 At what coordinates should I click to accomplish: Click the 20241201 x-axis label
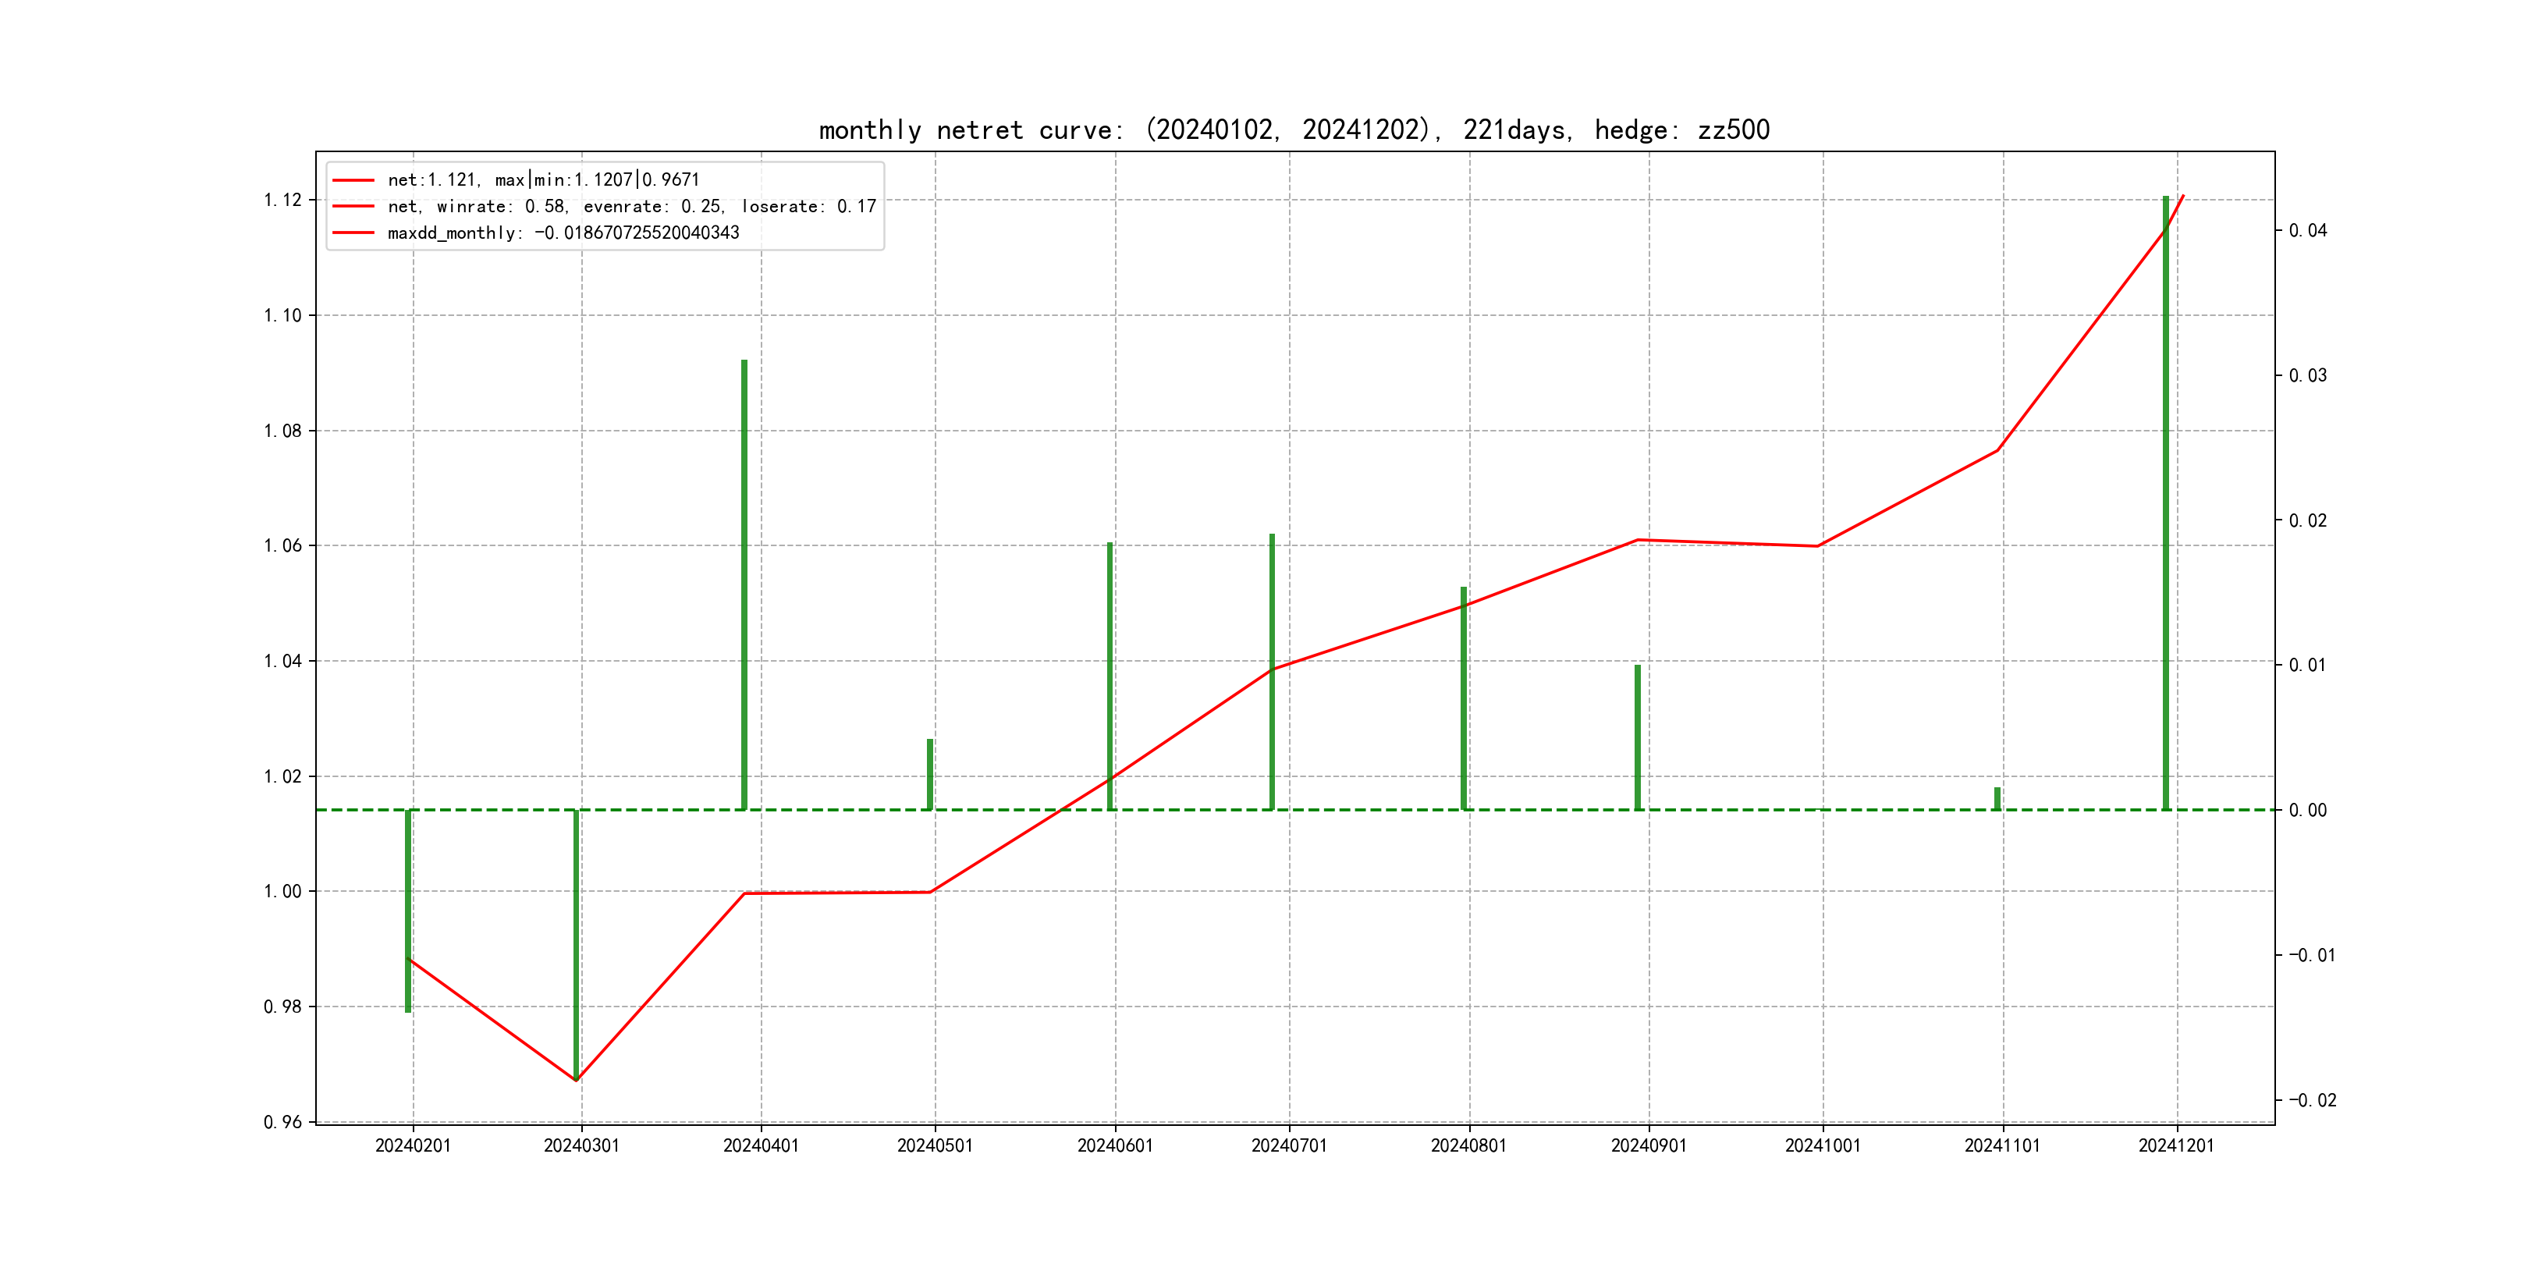click(x=2175, y=1145)
